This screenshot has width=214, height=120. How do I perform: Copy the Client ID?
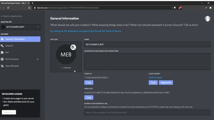pyautogui.click(x=89, y=83)
